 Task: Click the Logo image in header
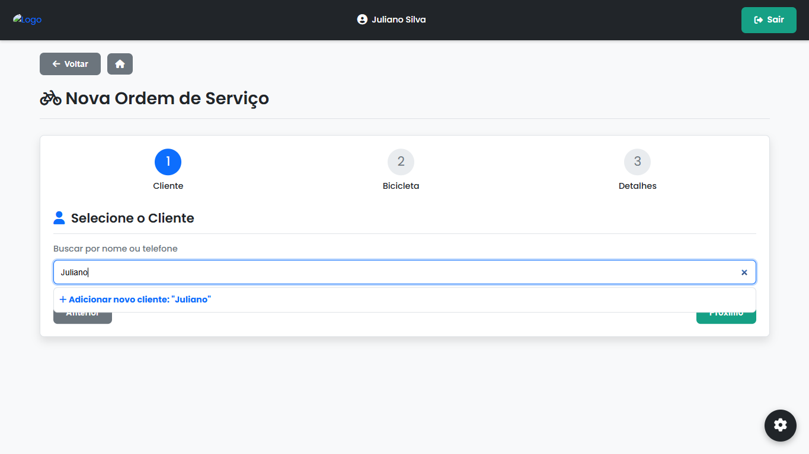point(27,20)
